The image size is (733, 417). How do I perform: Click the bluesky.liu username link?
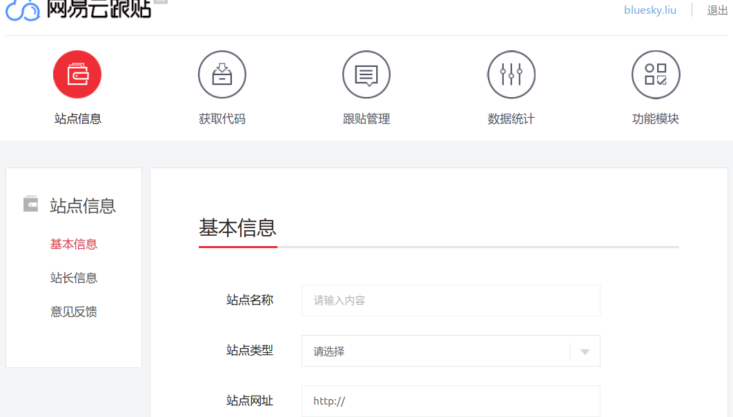point(649,10)
